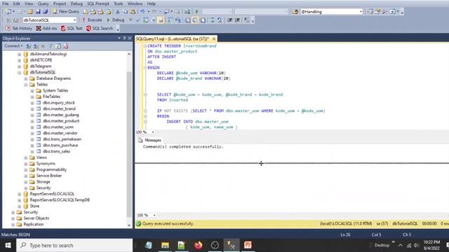Image resolution: width=449 pixels, height=252 pixels.
Task: Click the Debug button
Action: coord(115,20)
